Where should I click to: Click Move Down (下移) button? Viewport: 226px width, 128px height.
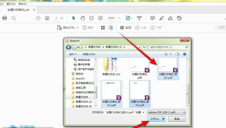156,27
